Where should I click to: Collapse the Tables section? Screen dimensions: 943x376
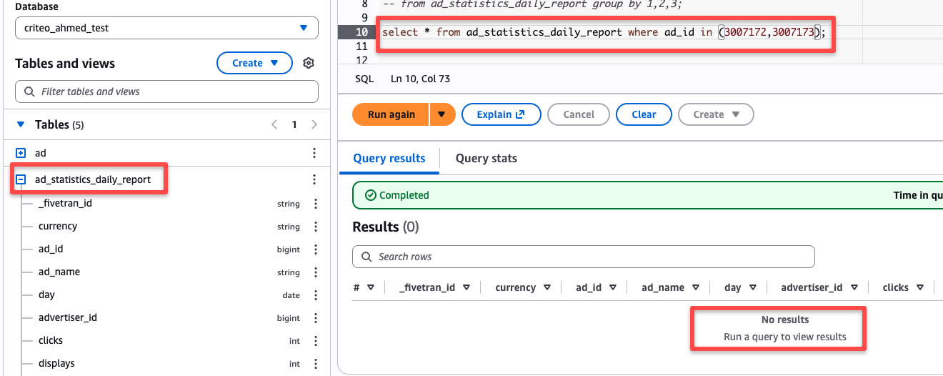coord(21,124)
